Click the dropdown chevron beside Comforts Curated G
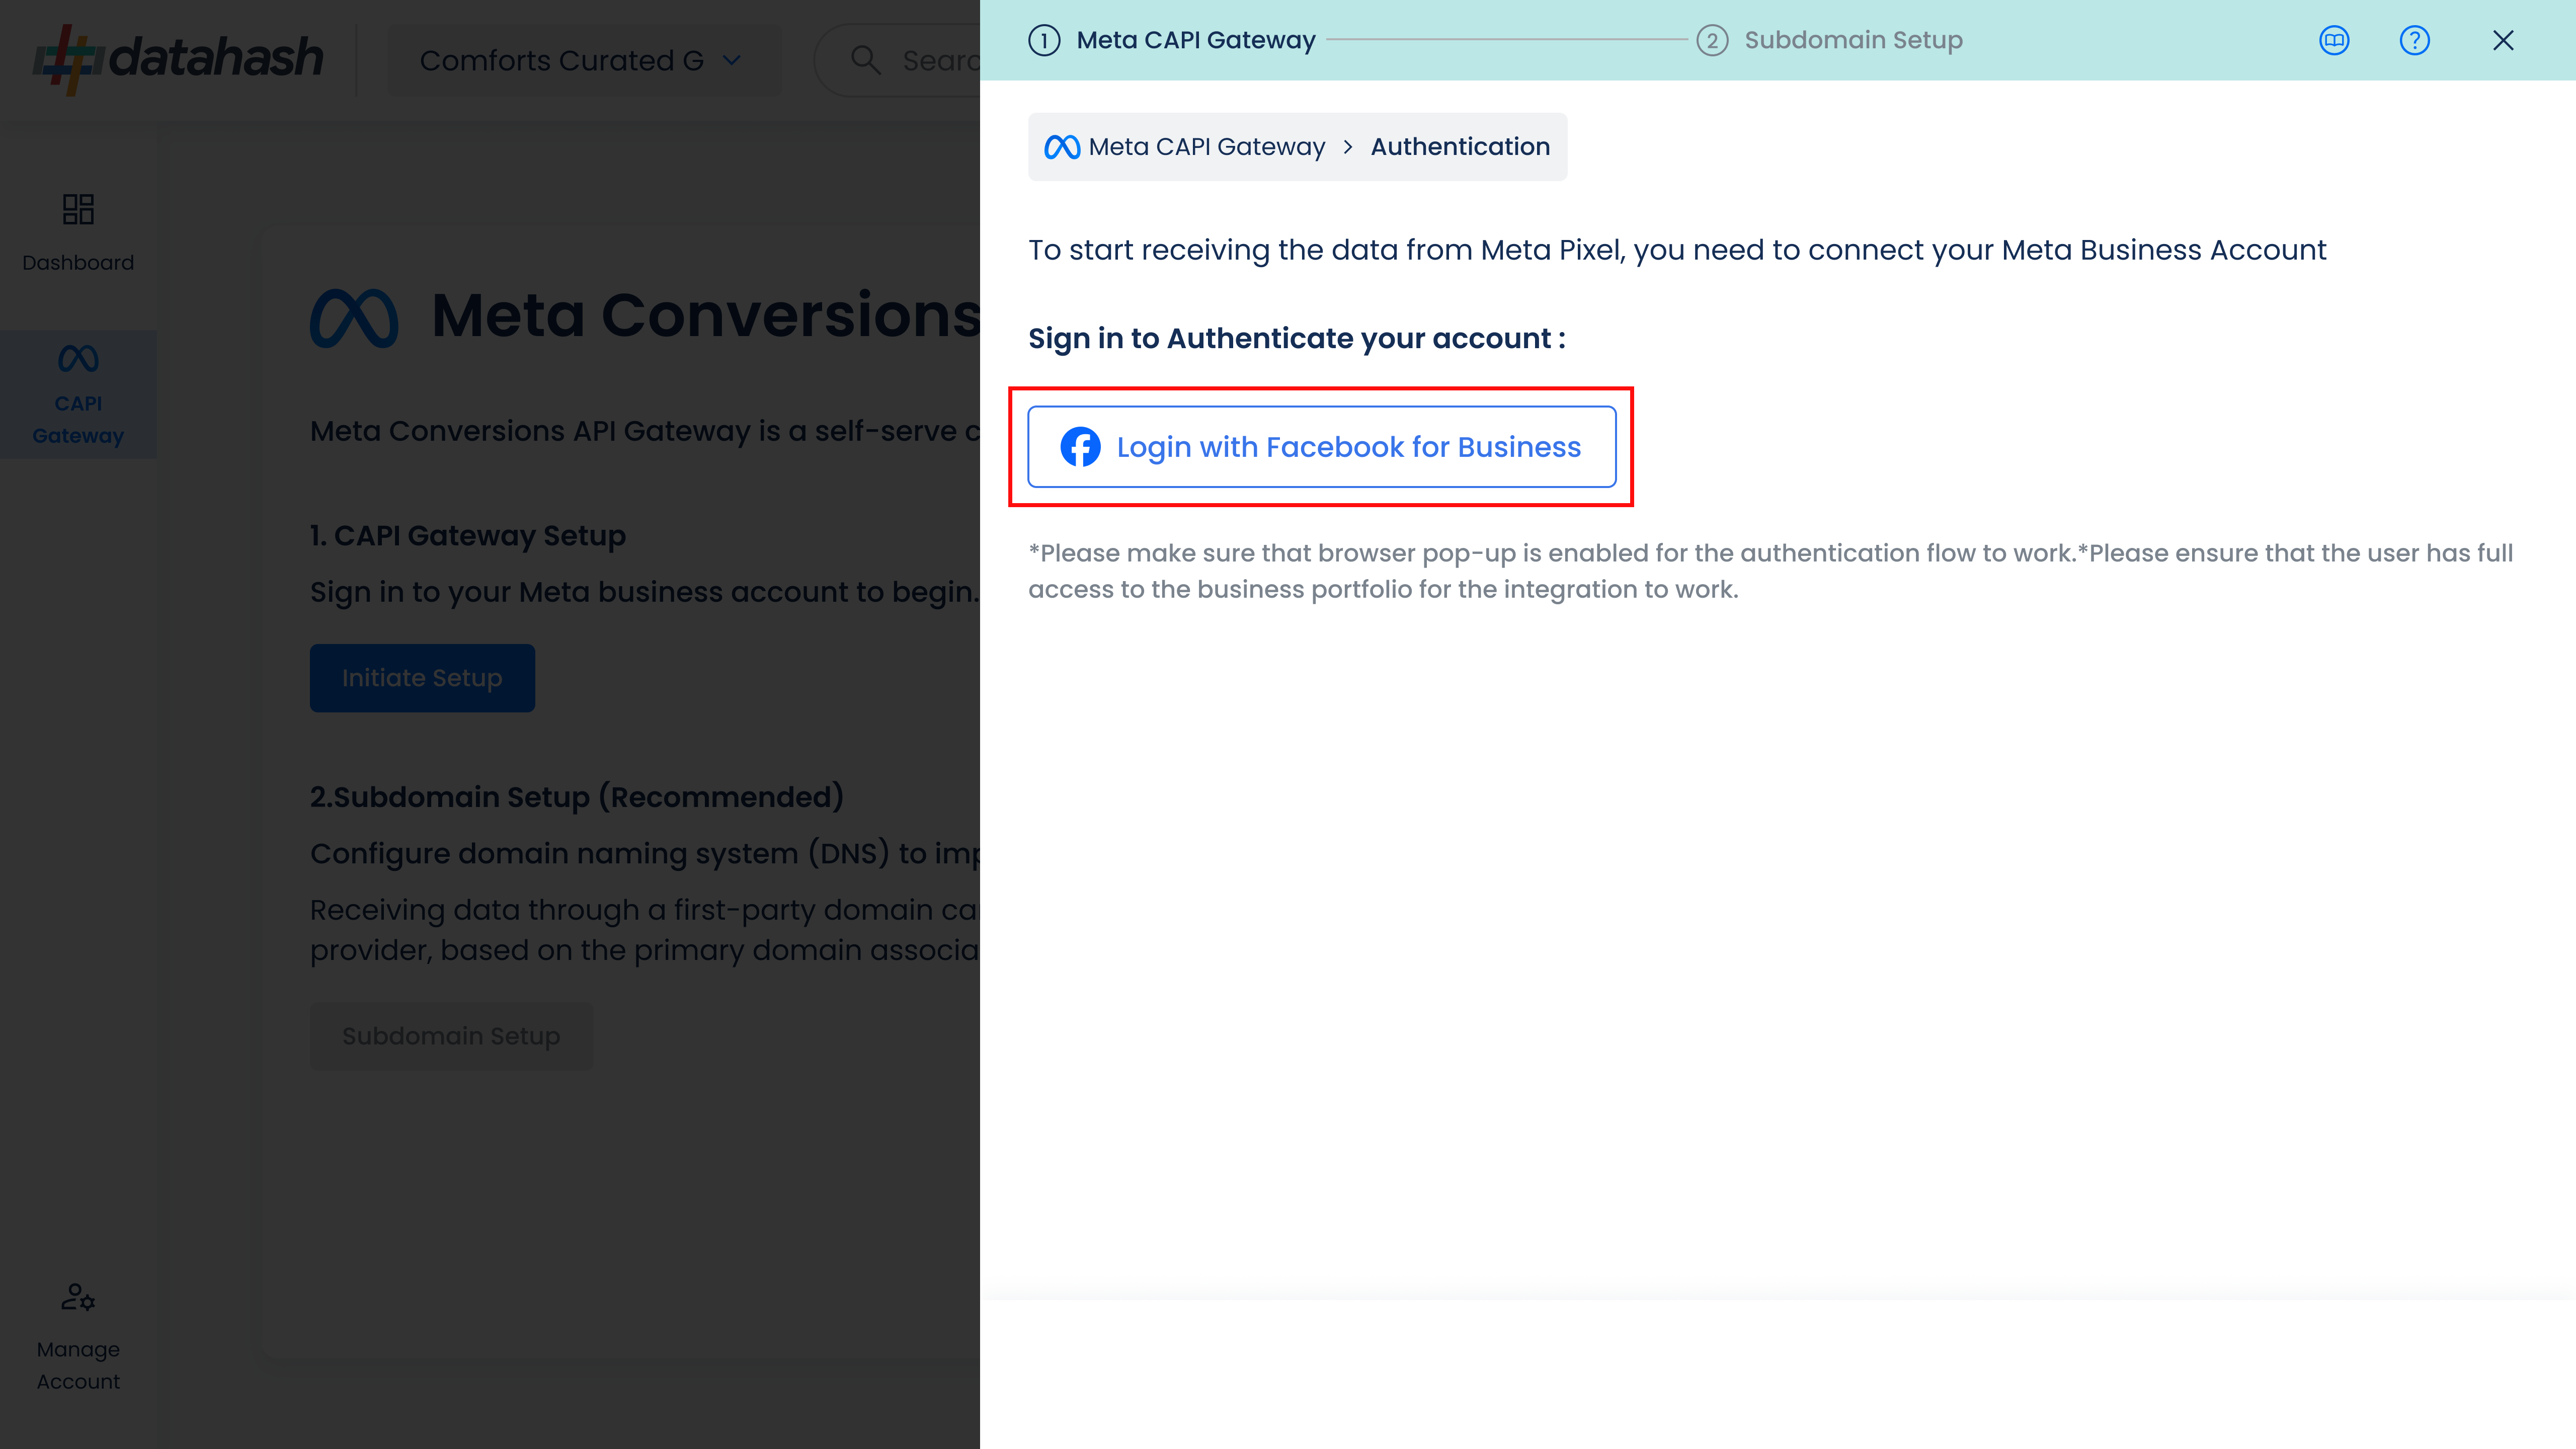2576x1449 pixels. 732,61
